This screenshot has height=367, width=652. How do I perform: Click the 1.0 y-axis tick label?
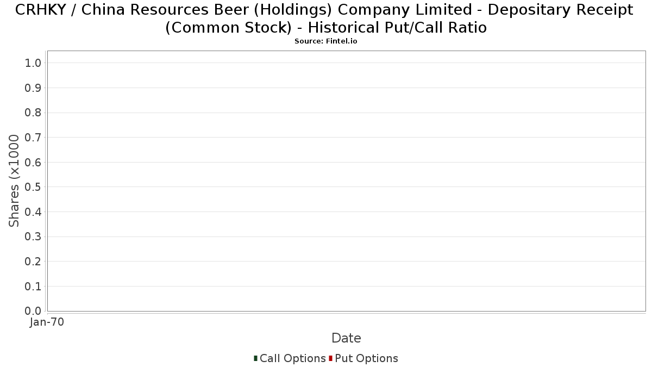click(x=33, y=63)
